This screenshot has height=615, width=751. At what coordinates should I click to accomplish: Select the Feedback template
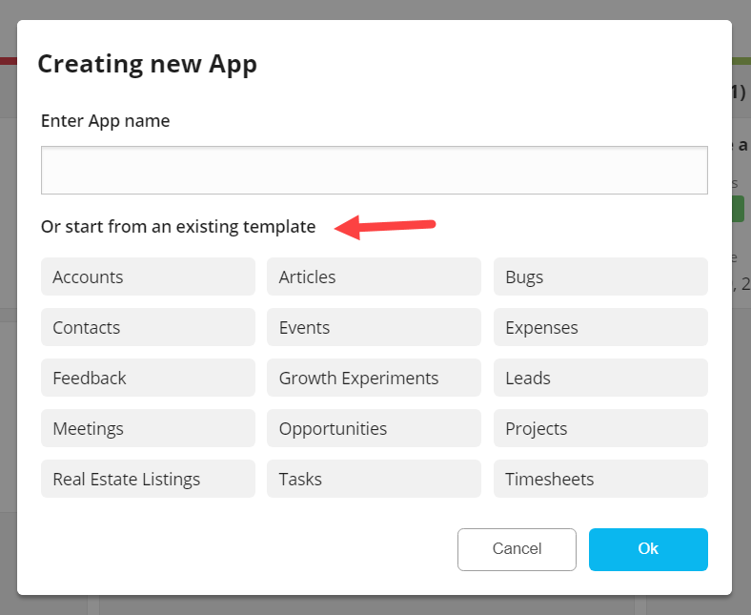point(148,379)
